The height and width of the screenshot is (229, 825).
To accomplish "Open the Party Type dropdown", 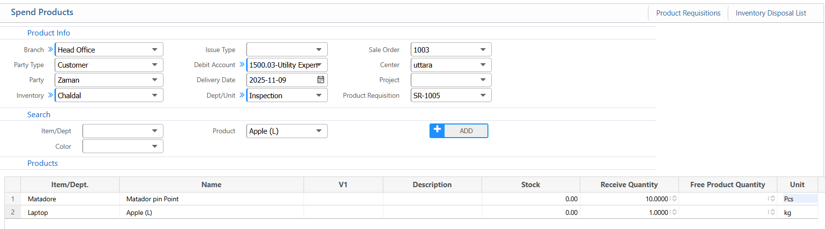I will pos(154,65).
